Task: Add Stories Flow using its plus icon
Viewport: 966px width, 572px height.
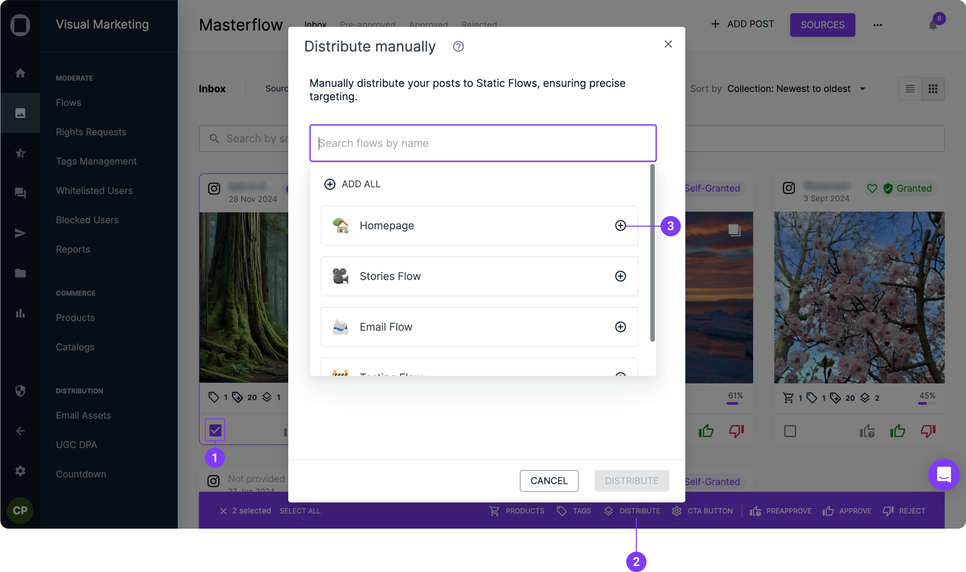Action: tap(620, 276)
